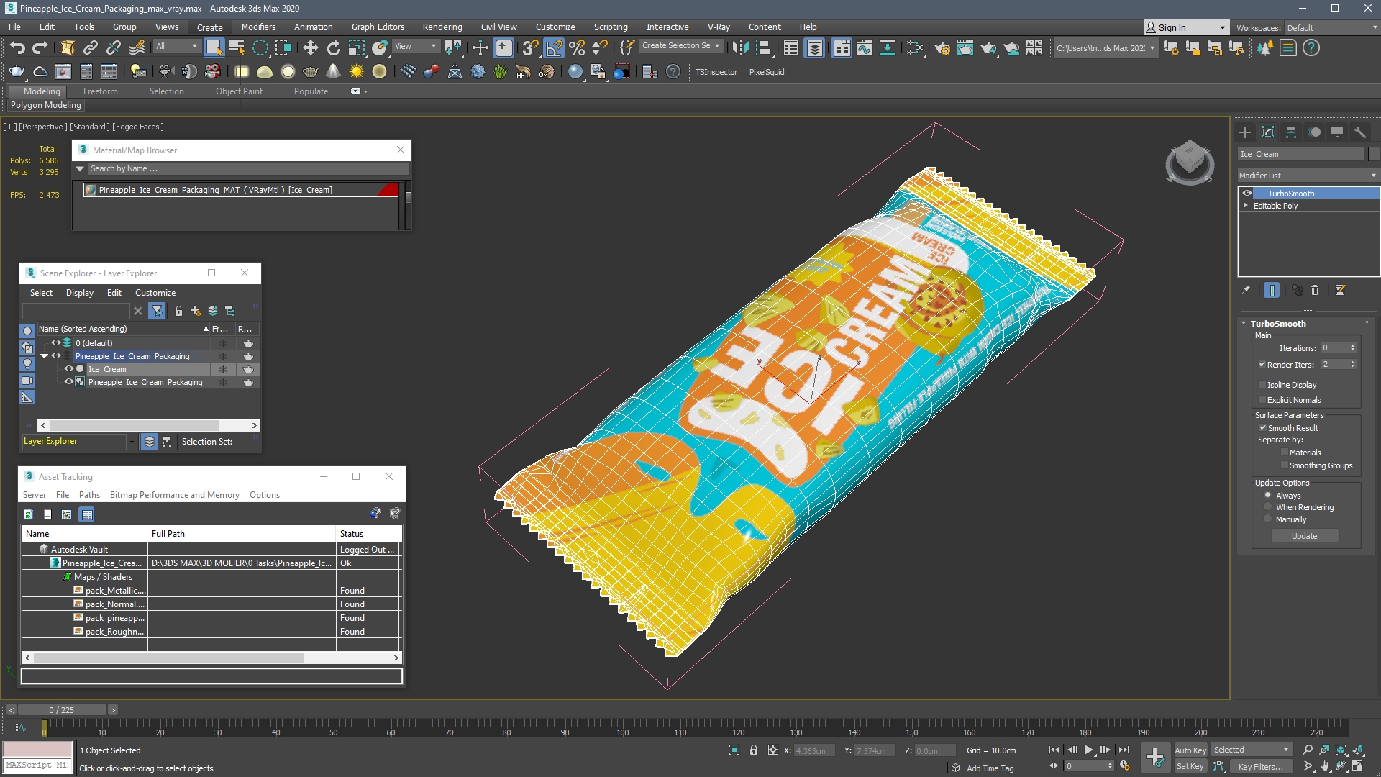The height and width of the screenshot is (777, 1381).
Task: Click the Set Key button
Action: [x=1190, y=767]
